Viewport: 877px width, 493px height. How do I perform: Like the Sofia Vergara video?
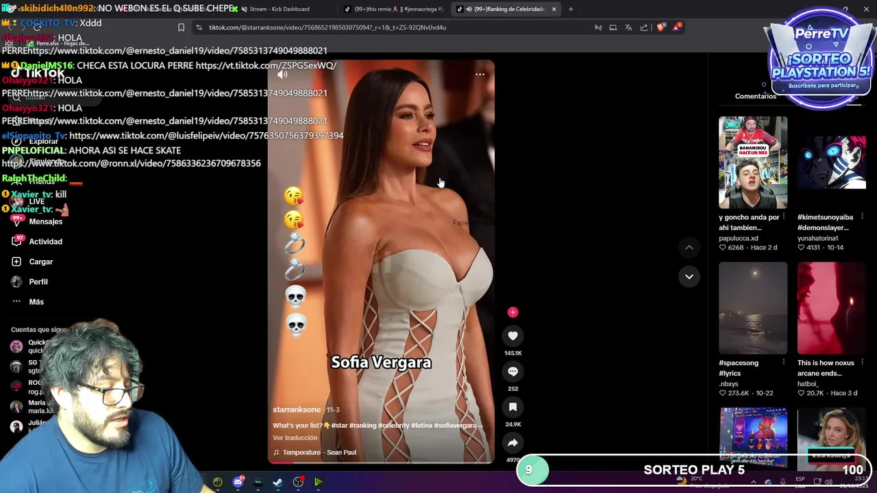coord(512,336)
